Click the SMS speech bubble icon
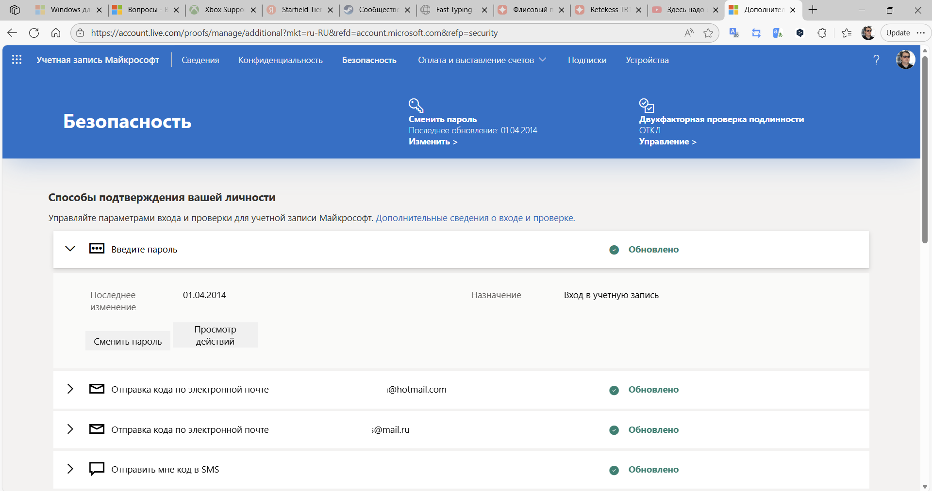The height and width of the screenshot is (491, 932). click(97, 469)
